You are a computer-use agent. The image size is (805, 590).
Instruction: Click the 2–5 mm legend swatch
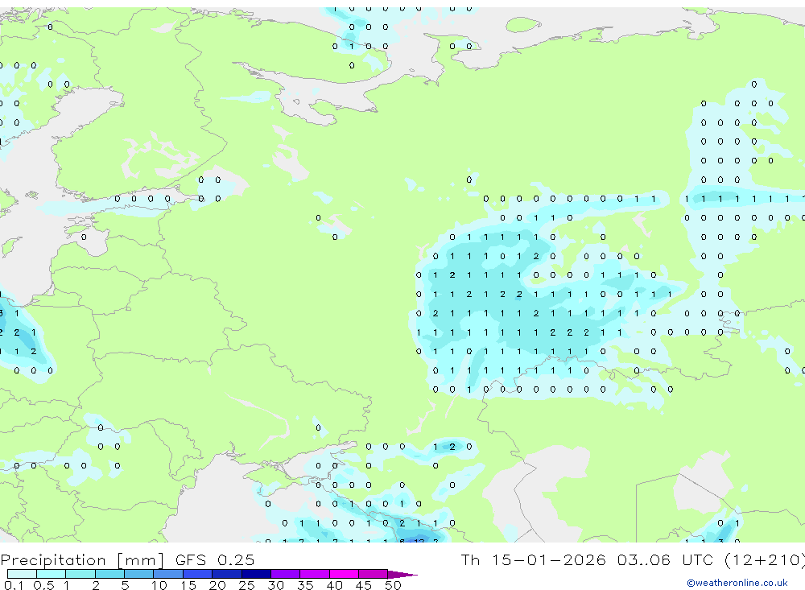coord(109,574)
